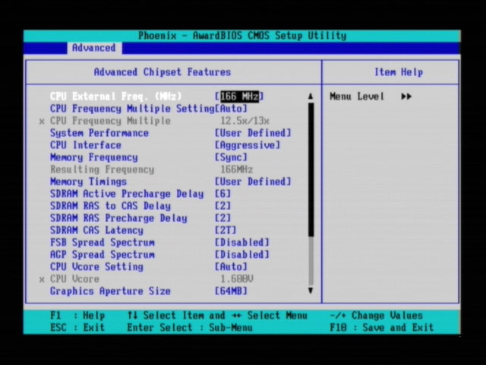
Task: Select SDRAM Active Precharge Delay
Action: pos(127,194)
